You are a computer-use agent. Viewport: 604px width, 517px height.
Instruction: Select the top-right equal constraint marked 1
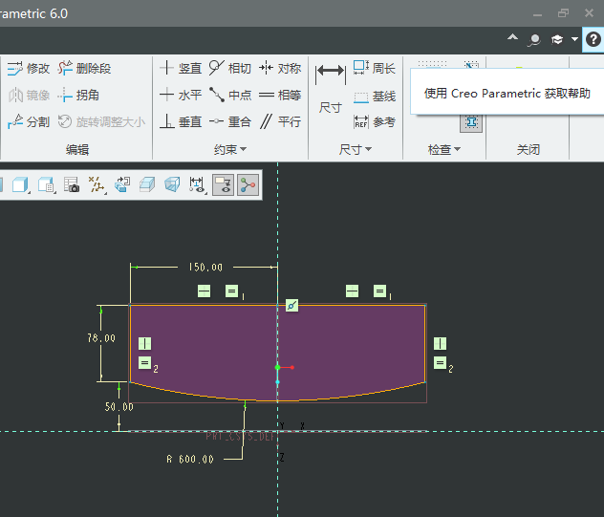(x=379, y=291)
